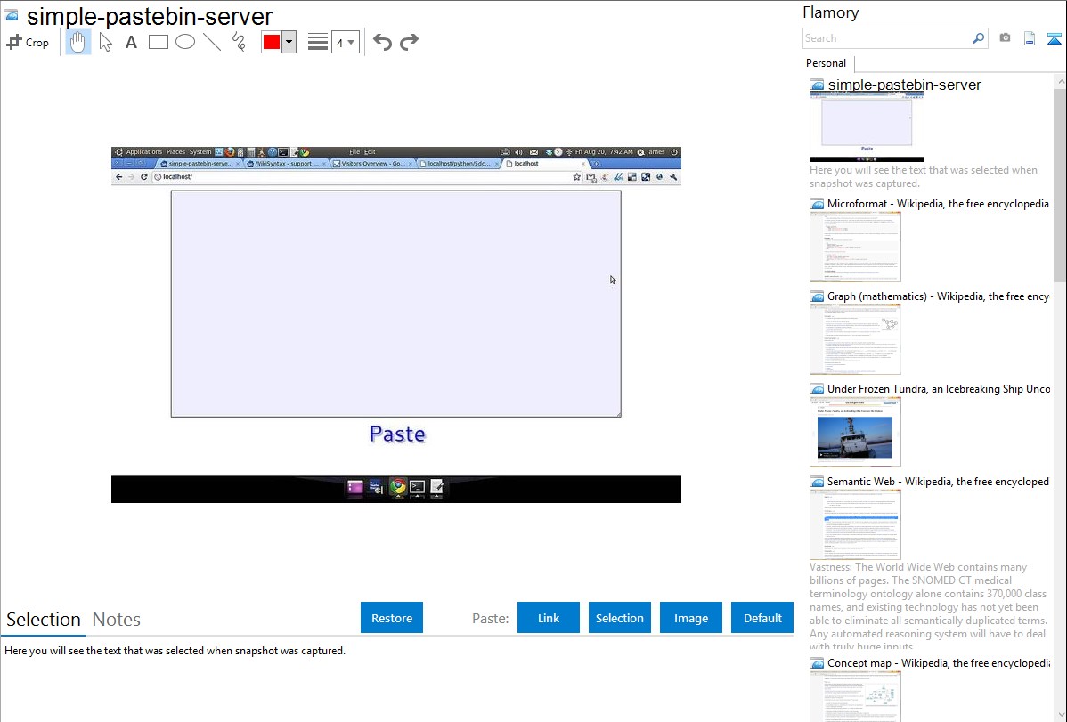1067x722 pixels.
Task: Open the Graph (mathematics) snapshot thumbnail
Action: pos(855,339)
